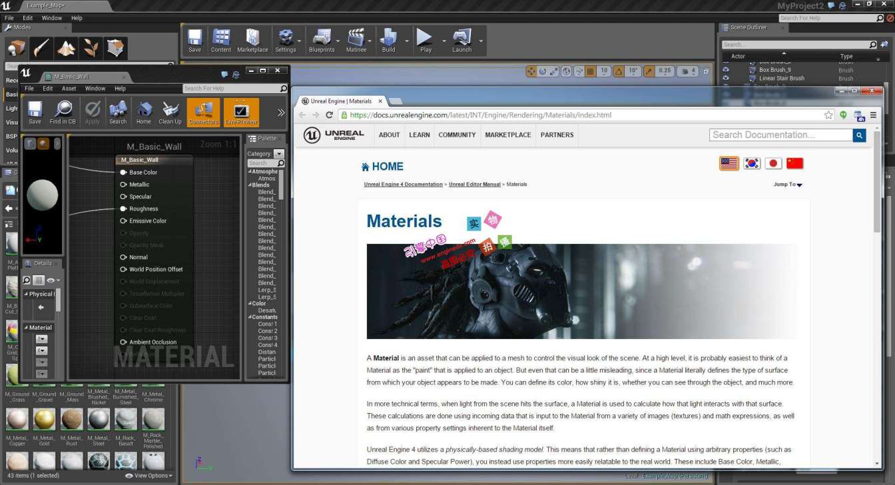This screenshot has width=895, height=485.
Task: Select the scale gizmo in viewport toolbar
Action: pyautogui.click(x=554, y=71)
